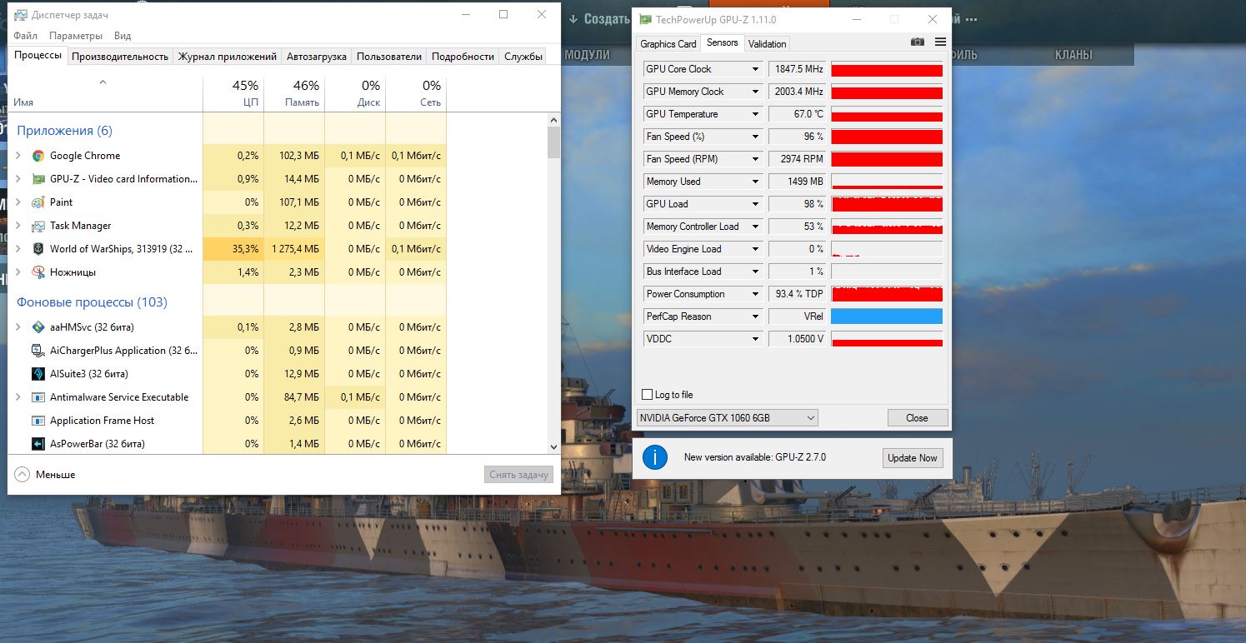
Task: Select the Google Chrome process icon
Action: pyautogui.click(x=38, y=156)
